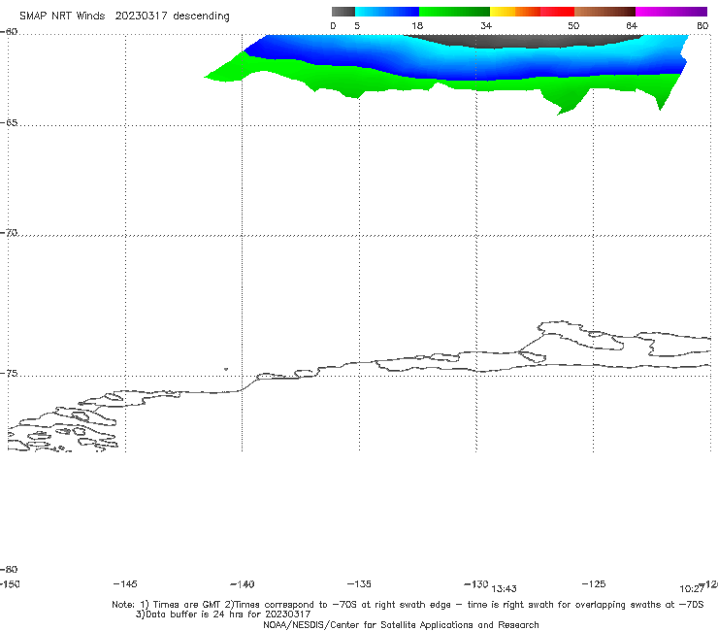Click the longitude label '-145'

[125, 583]
